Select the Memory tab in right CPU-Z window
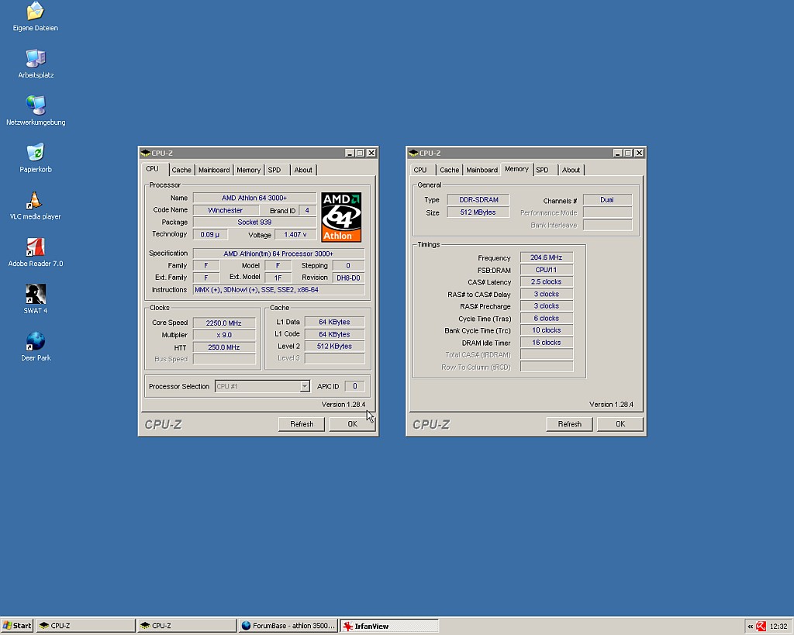 (516, 168)
